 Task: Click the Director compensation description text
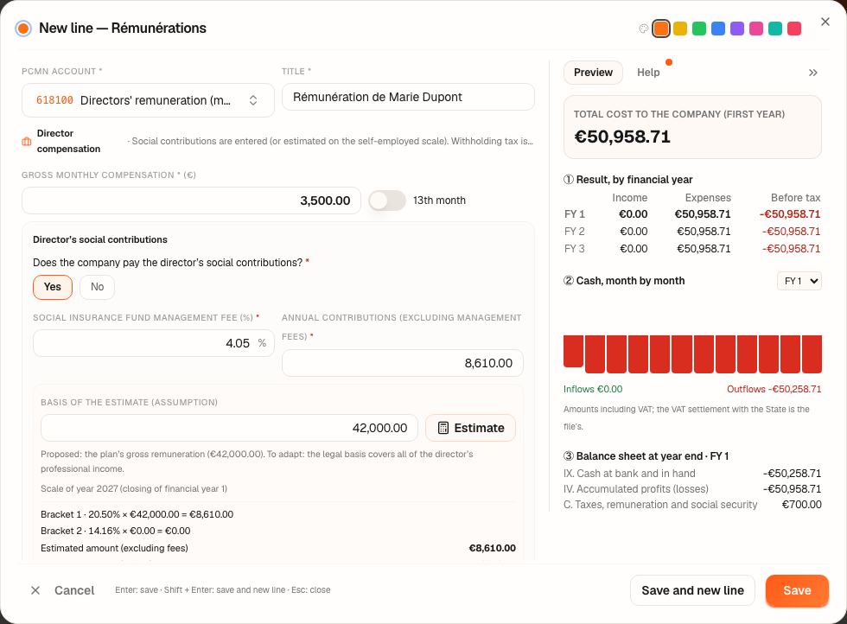330,141
